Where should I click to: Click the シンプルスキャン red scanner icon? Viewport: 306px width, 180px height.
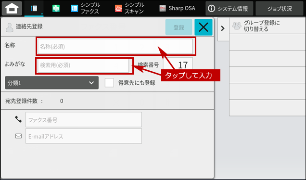(118, 8)
